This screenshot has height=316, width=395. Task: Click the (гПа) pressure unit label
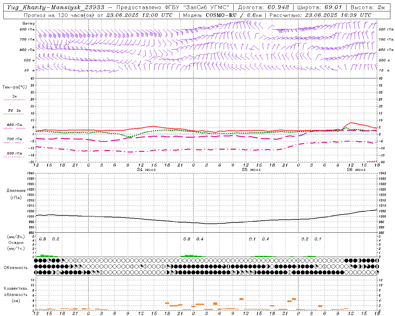(x=16, y=197)
